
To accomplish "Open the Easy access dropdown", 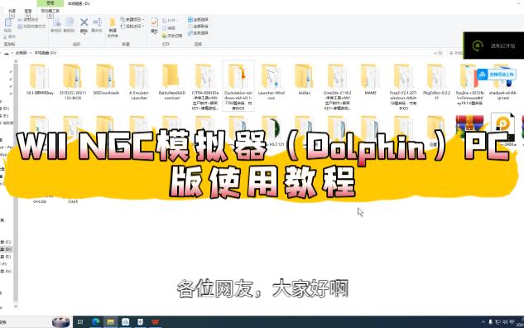I will (x=132, y=26).
